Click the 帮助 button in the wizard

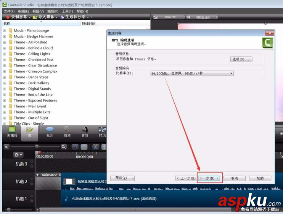coord(260,178)
